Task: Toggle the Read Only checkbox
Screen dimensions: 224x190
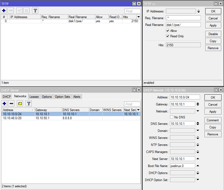Action: tap(168, 36)
